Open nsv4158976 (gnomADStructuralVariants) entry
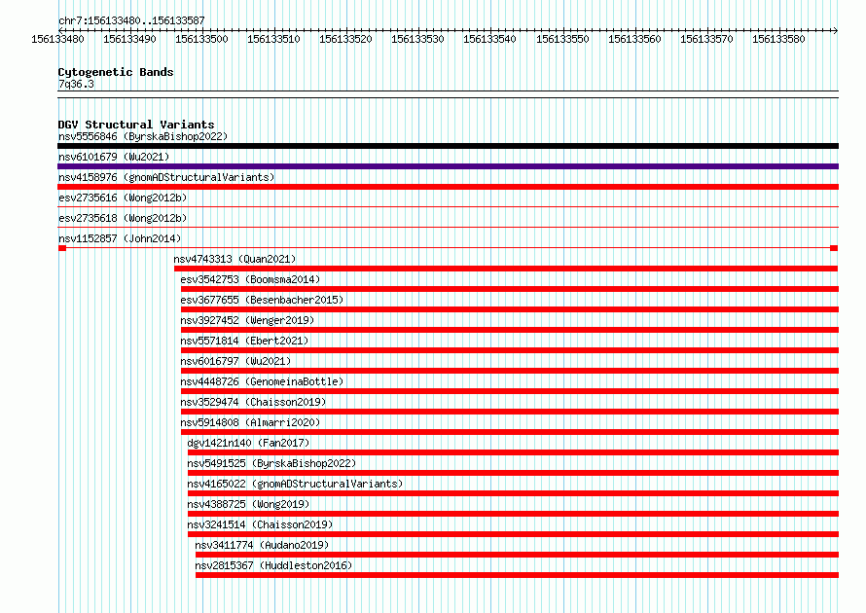Viewport: 866px width, 613px height. point(166,177)
